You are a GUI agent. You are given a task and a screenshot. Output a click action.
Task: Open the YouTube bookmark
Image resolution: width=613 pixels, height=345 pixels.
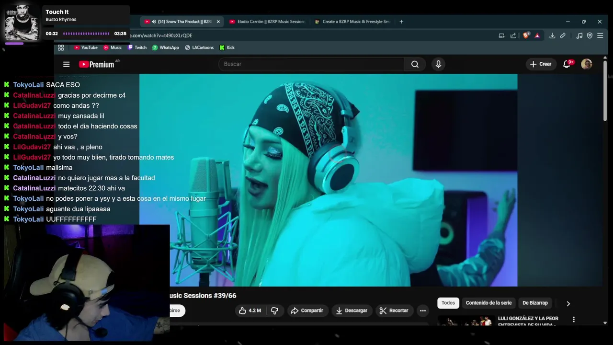[86, 47]
